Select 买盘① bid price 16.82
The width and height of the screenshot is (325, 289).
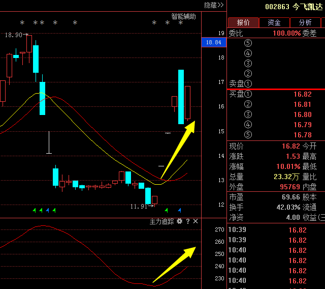pos(303,94)
